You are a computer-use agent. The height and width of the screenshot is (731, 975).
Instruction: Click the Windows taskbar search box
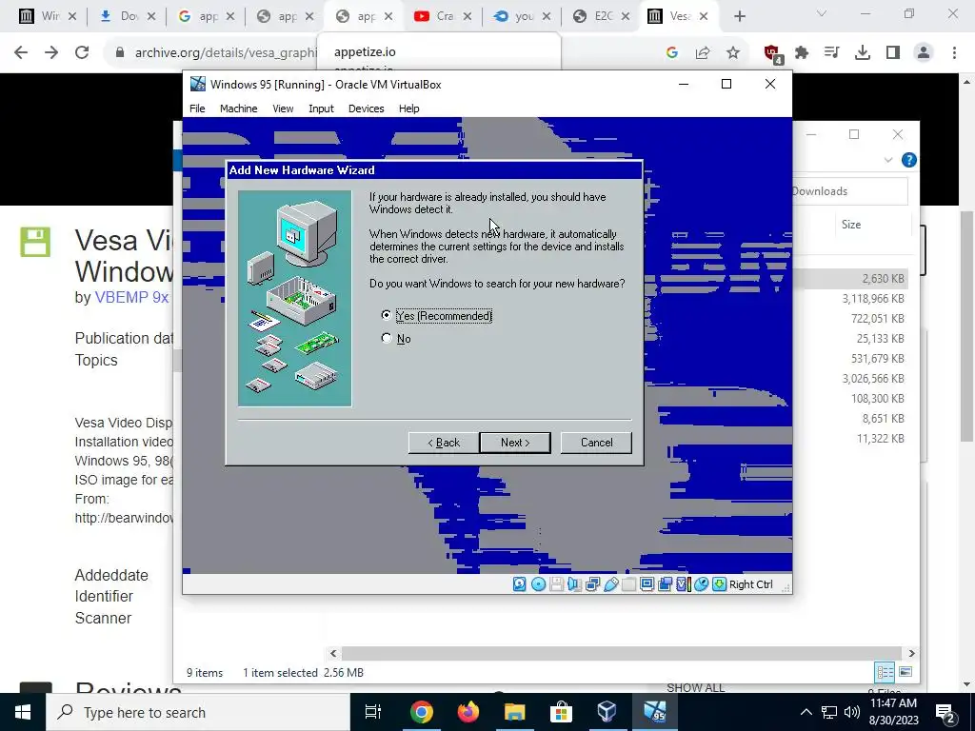(x=198, y=712)
